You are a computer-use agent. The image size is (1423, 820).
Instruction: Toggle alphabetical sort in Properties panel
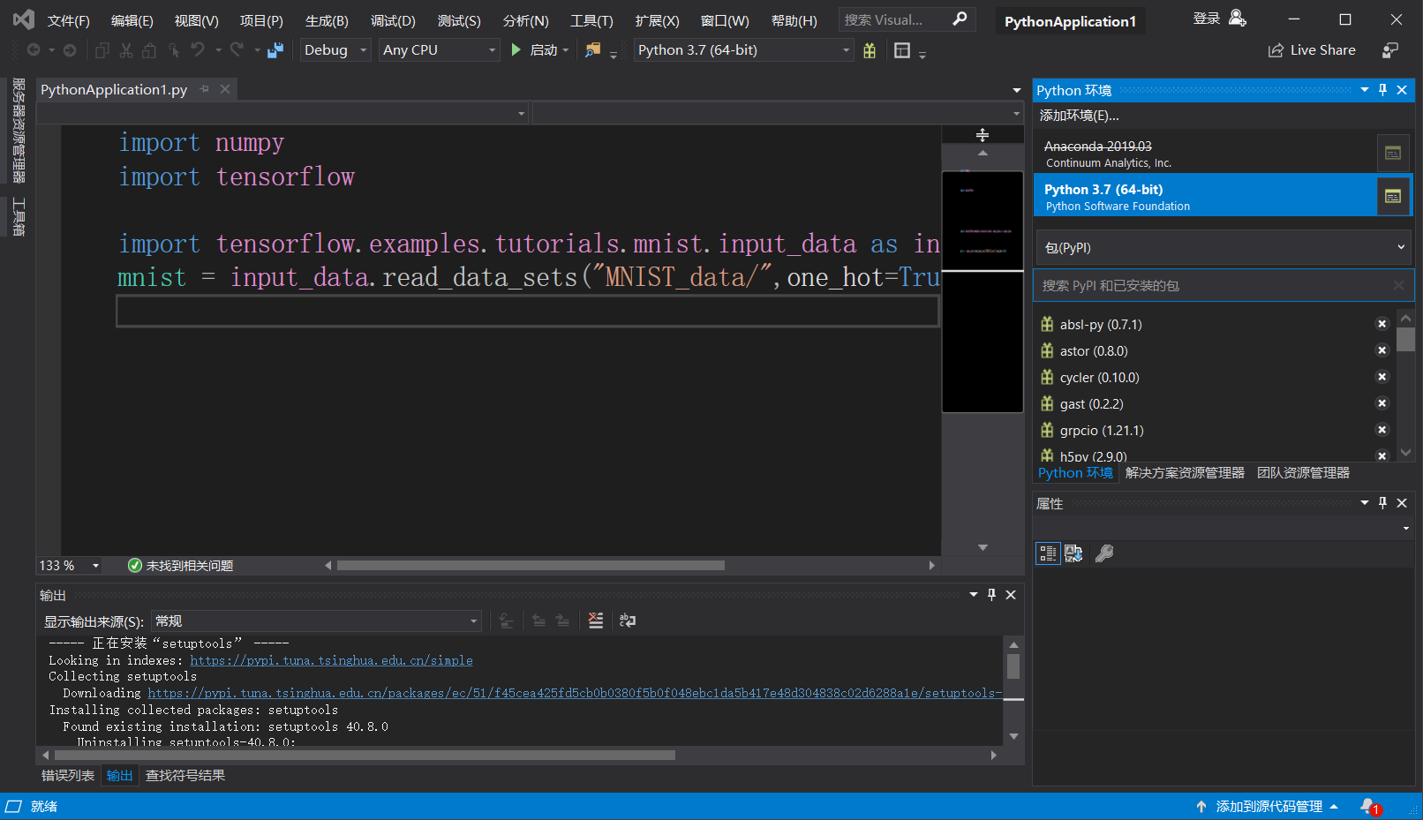(1073, 553)
